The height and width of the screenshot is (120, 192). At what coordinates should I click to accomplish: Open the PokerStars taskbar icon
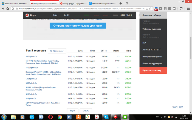point(115,117)
